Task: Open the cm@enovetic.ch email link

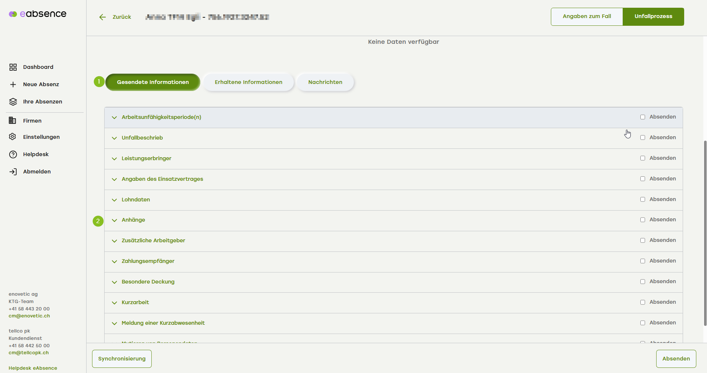Action: [x=29, y=316]
